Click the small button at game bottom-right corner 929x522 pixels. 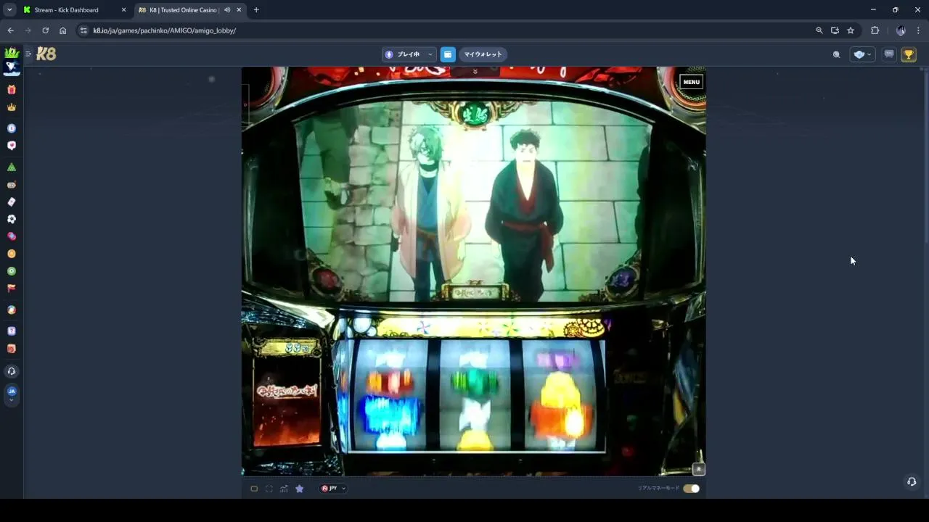pos(698,469)
